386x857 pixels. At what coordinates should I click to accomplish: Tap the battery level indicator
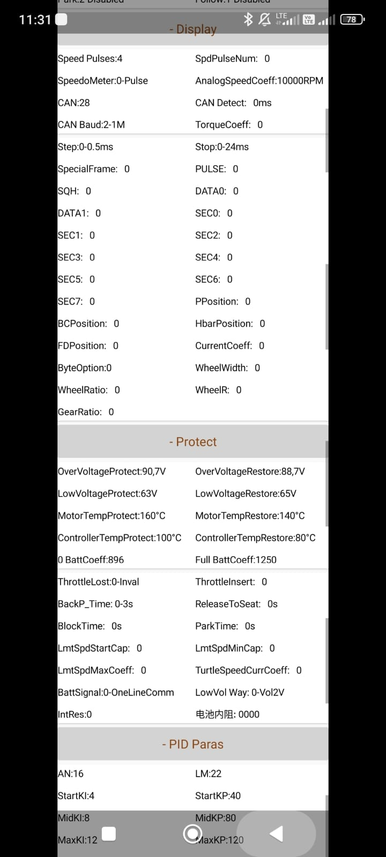pos(352,20)
